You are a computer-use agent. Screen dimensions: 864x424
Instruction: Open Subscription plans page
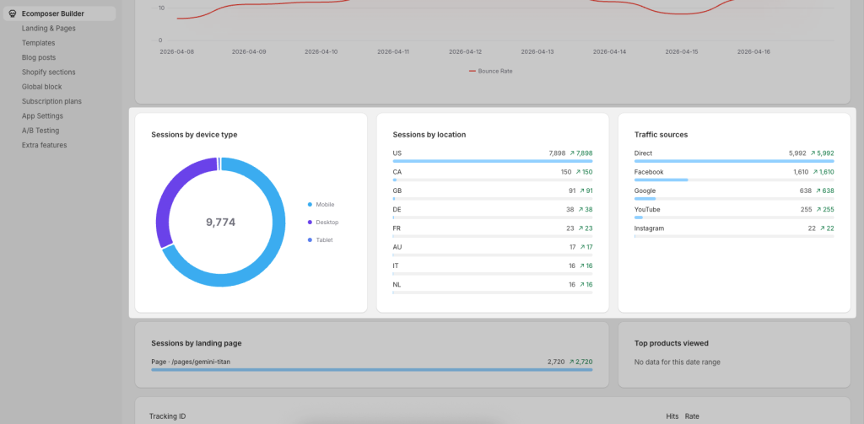[52, 101]
